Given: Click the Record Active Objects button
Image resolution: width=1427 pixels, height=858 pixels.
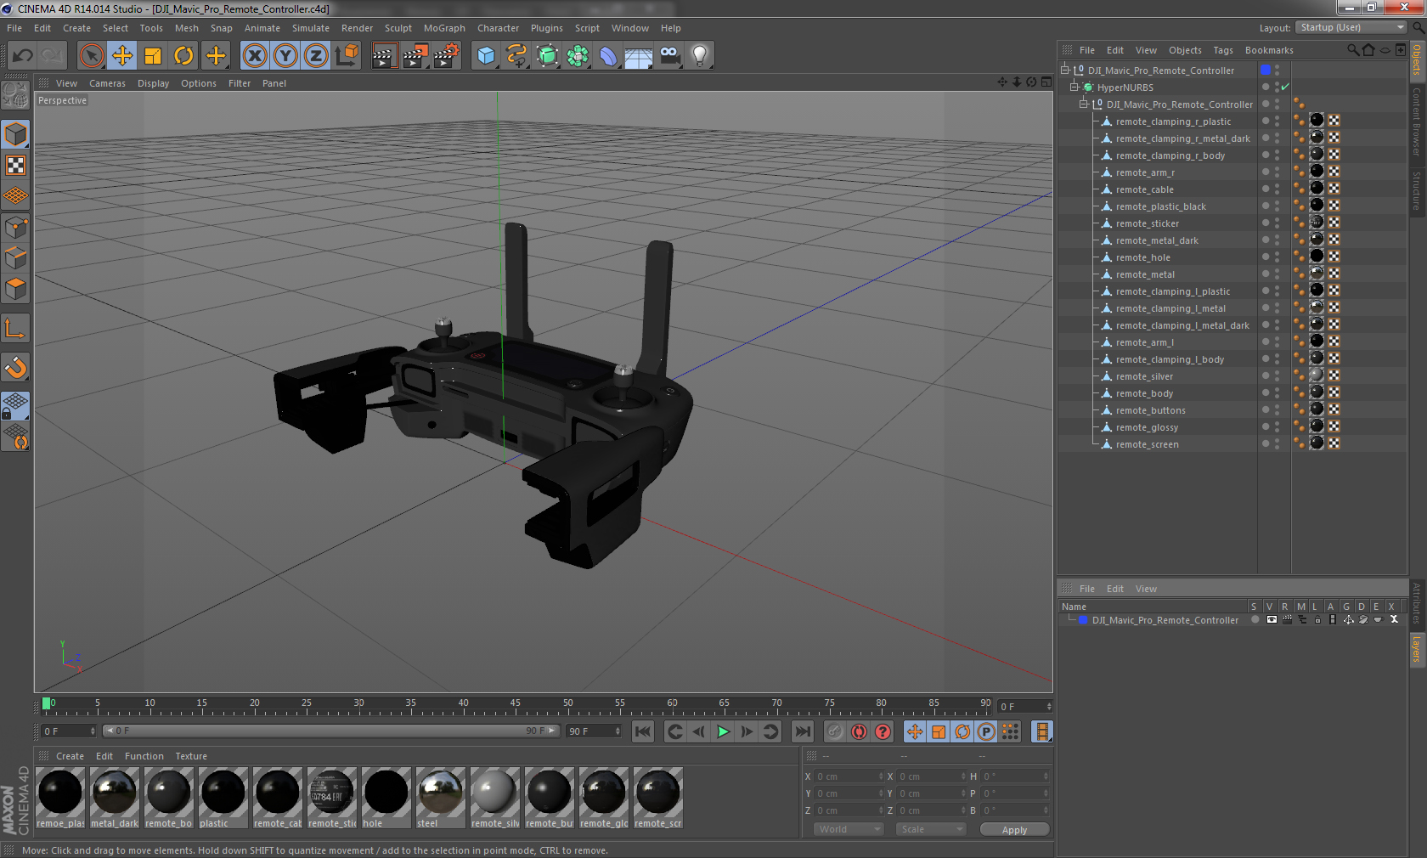Looking at the screenshot, I should [x=836, y=731].
